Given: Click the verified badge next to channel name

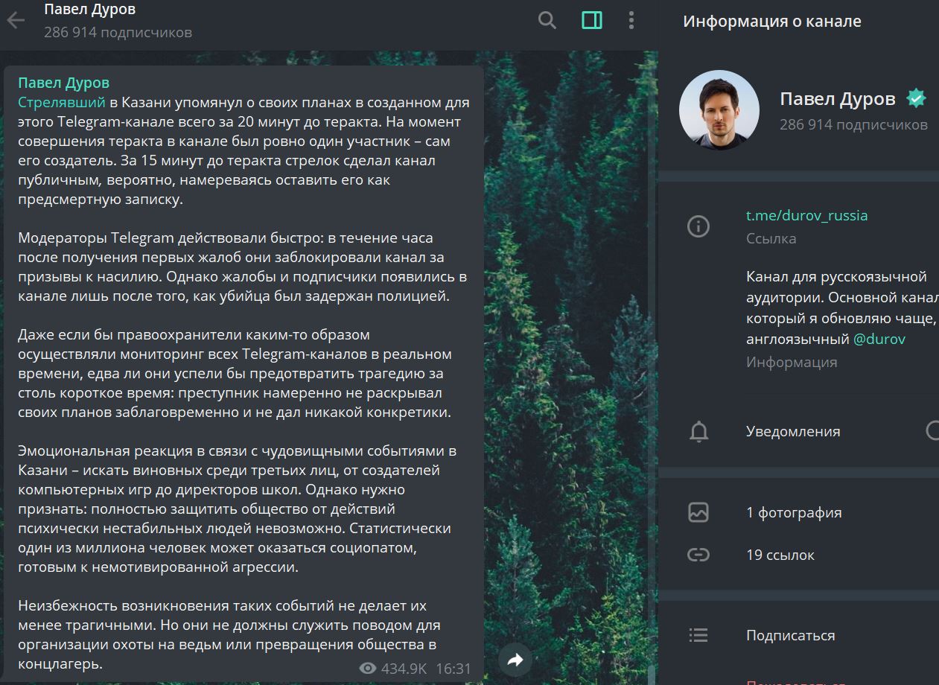Looking at the screenshot, I should tap(915, 98).
